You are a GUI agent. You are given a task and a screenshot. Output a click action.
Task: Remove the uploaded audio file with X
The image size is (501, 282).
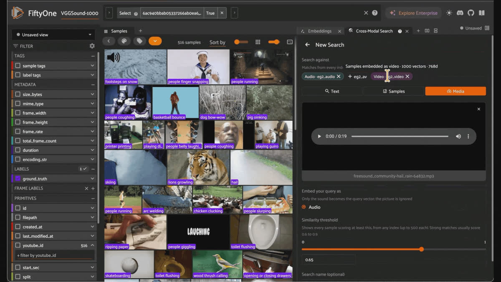(x=479, y=109)
